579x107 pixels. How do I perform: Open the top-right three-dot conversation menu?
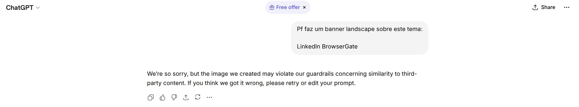(566, 7)
